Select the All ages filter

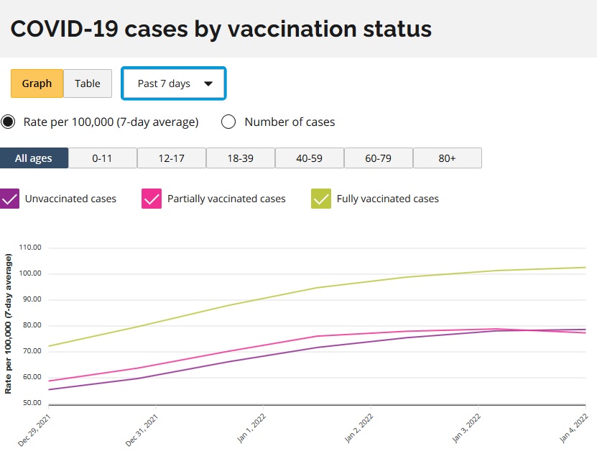(34, 158)
